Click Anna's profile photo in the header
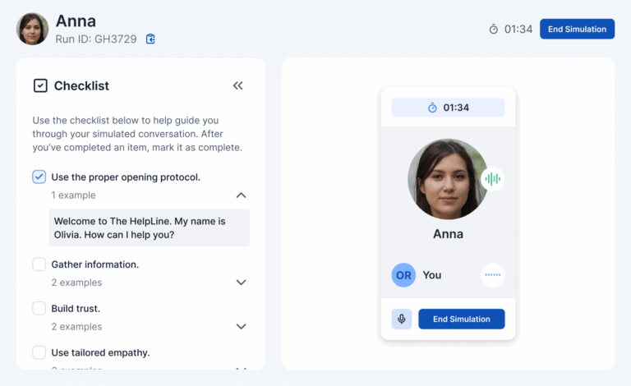 [32, 29]
